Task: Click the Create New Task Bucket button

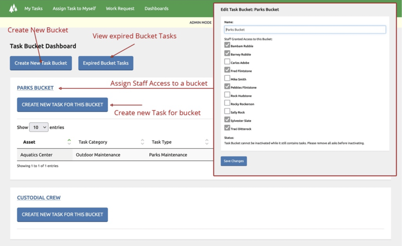Action: coord(41,63)
